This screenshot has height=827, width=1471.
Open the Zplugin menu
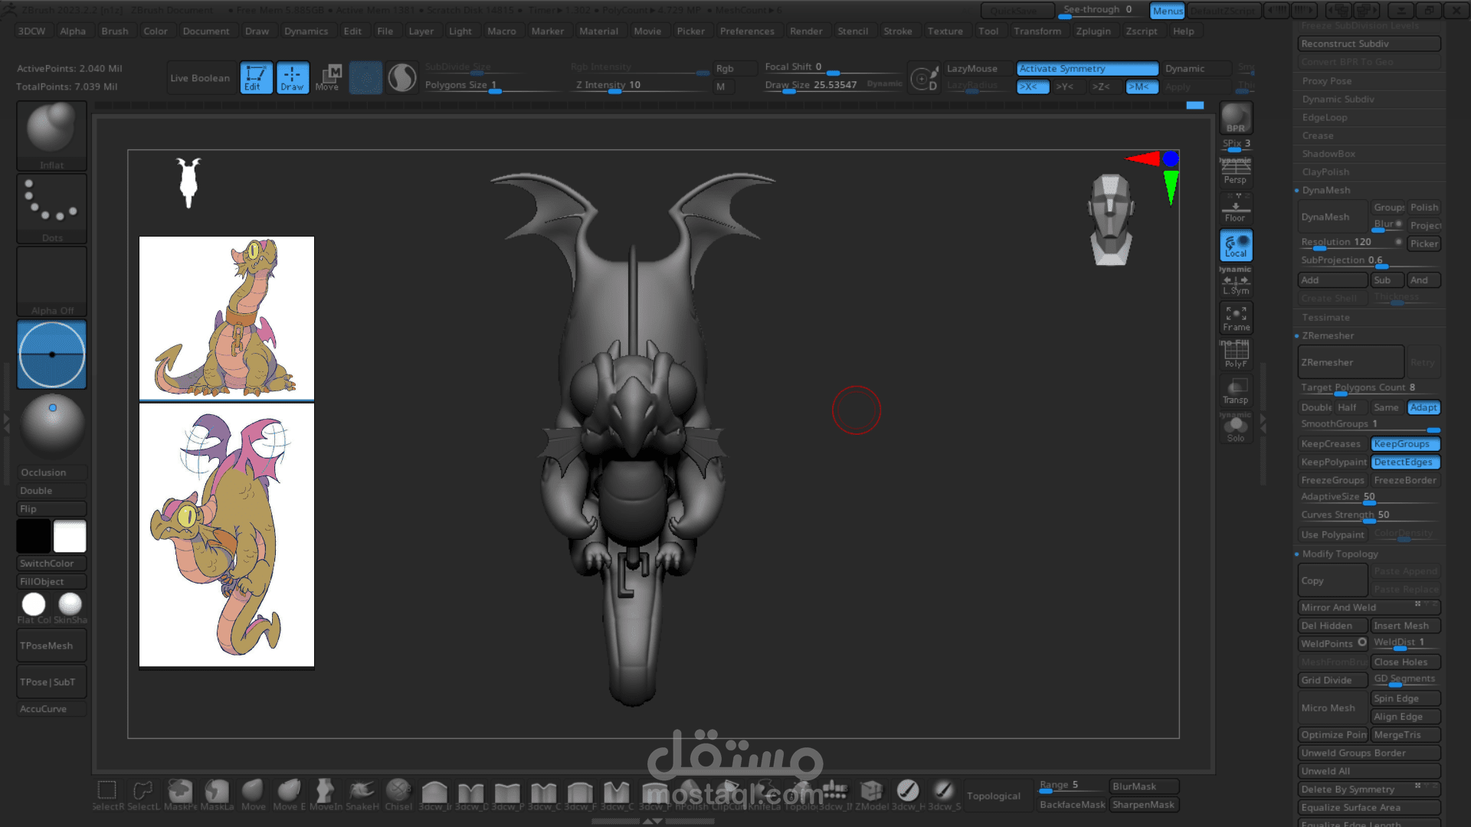coord(1093,31)
